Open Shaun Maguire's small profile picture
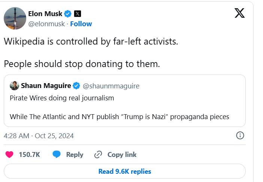This screenshot has height=182, width=263. [x=14, y=86]
